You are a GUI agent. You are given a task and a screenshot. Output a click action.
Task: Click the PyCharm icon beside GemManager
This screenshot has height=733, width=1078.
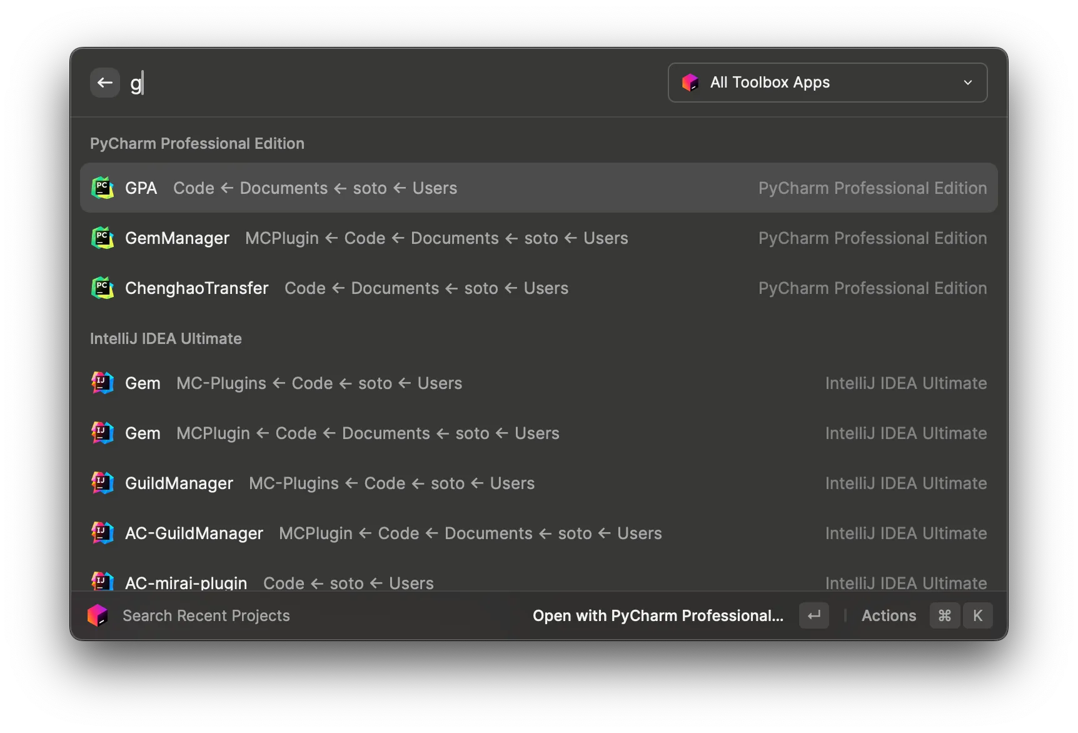coord(103,238)
